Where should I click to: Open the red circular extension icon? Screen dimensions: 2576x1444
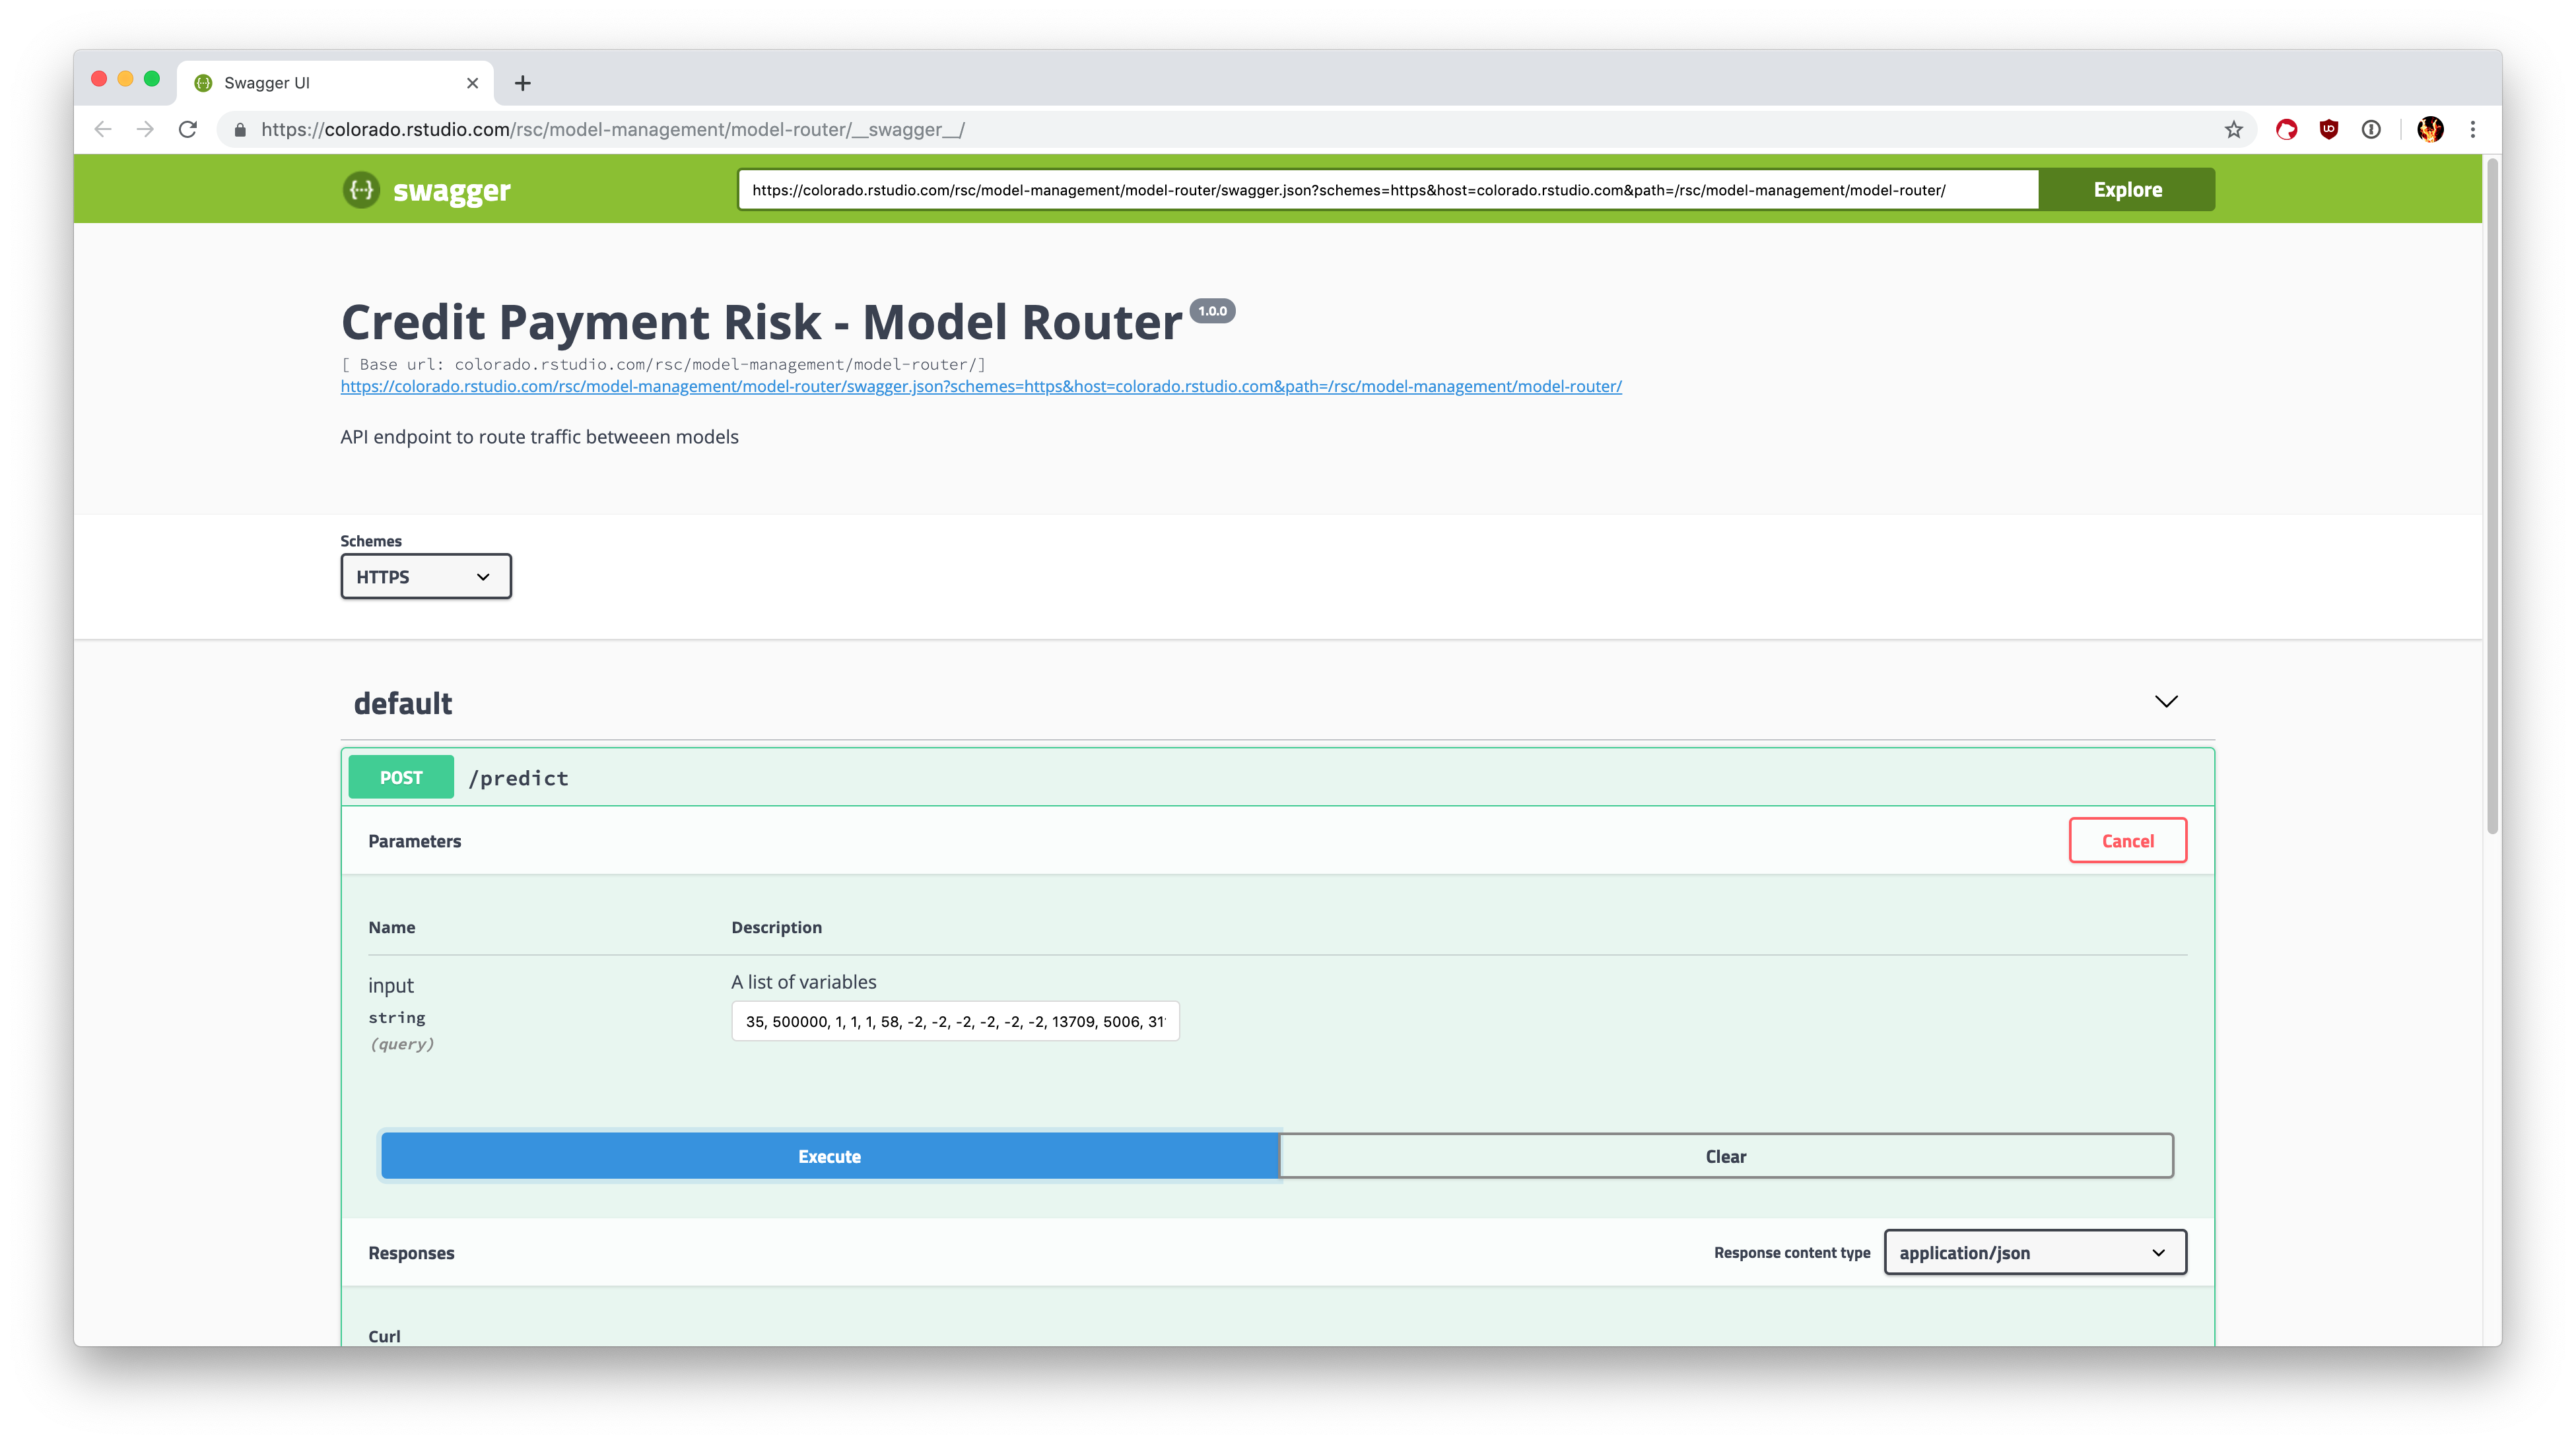[x=2286, y=129]
